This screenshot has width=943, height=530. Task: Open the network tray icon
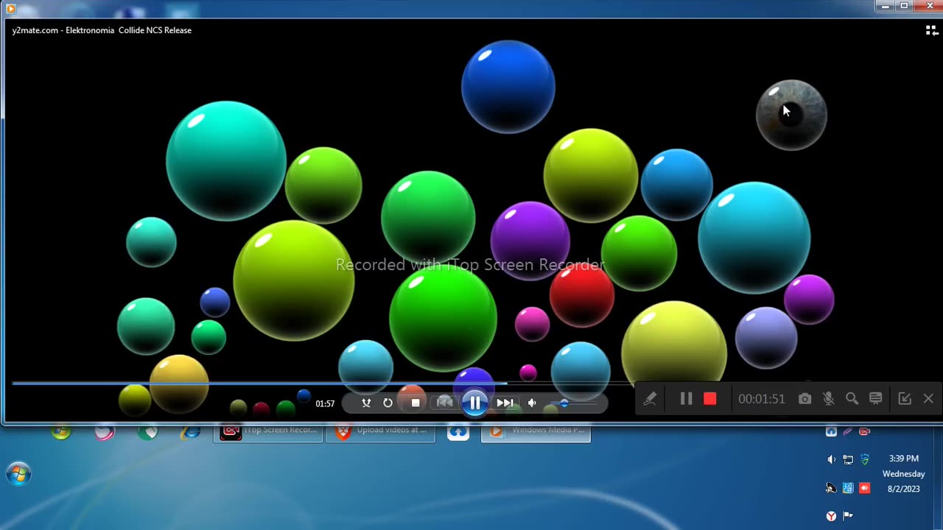click(848, 459)
